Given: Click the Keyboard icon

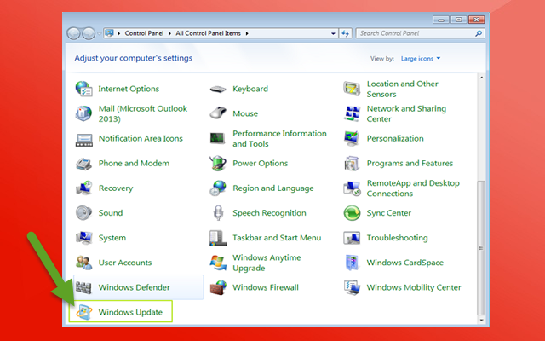Looking at the screenshot, I should coord(218,89).
